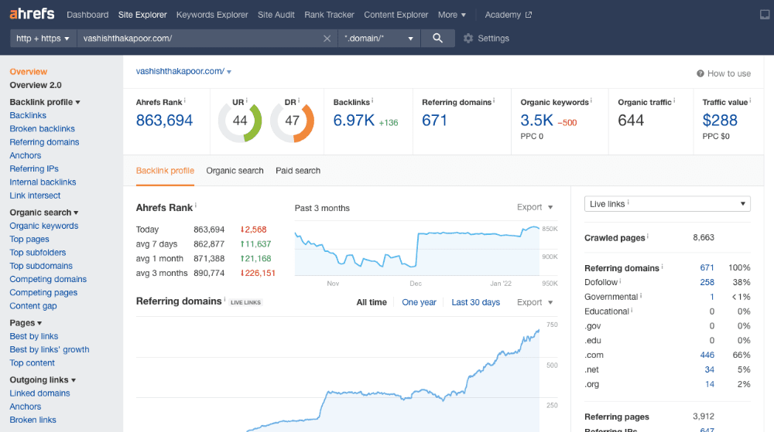Click Dofollow count 258
The height and width of the screenshot is (432, 774).
(707, 282)
